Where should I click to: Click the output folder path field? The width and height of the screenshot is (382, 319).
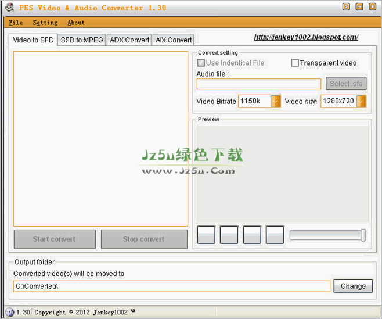pyautogui.click(x=172, y=286)
